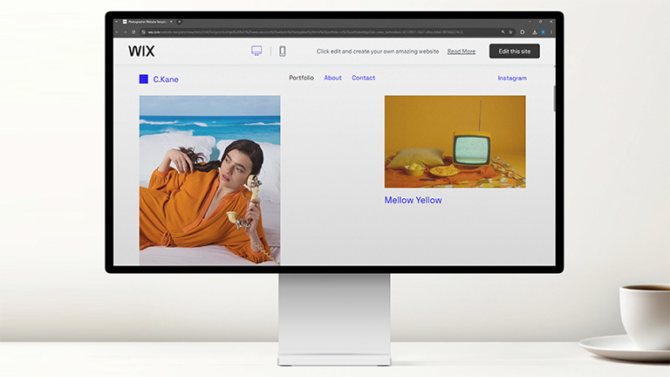Open the browser zoom magnifier icon

pos(502,32)
